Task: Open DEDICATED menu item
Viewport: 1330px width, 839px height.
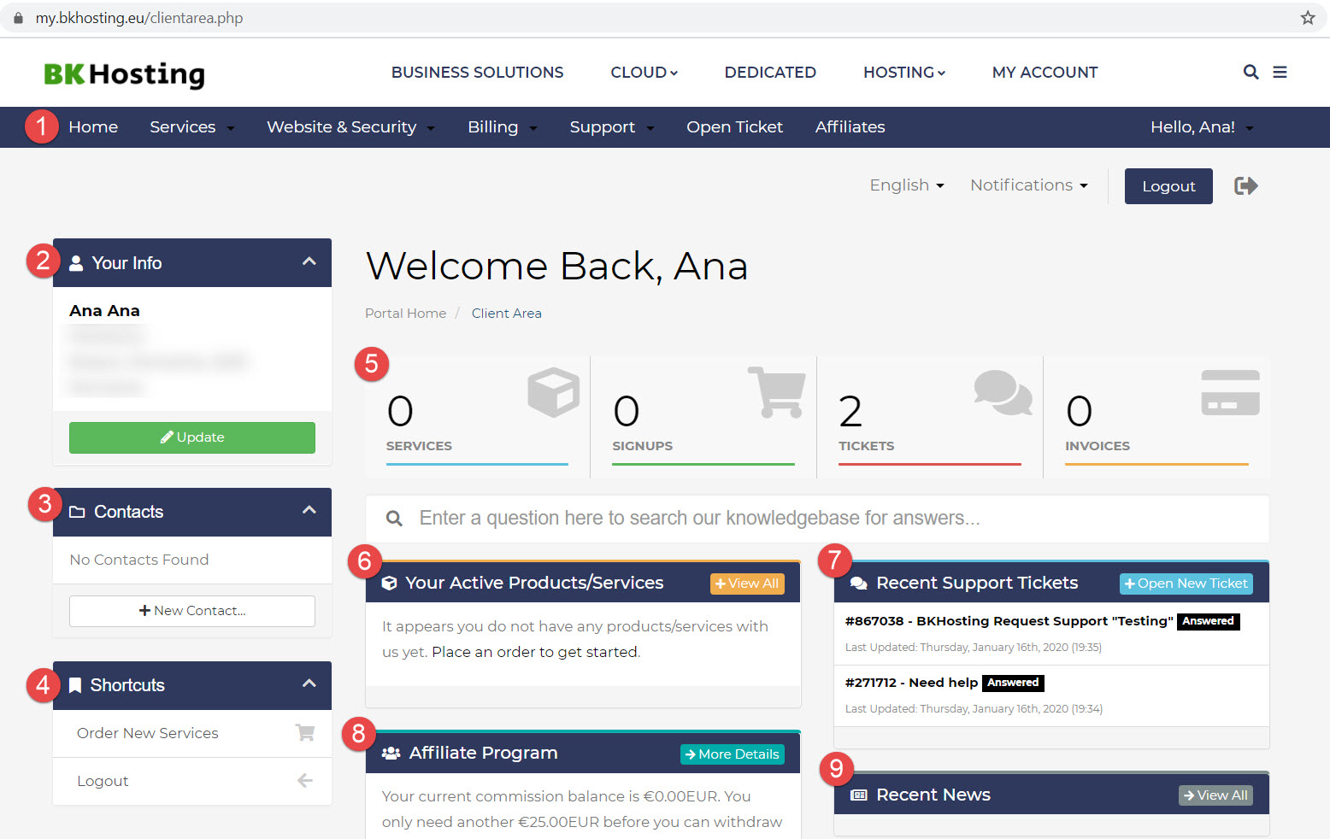Action: [770, 73]
